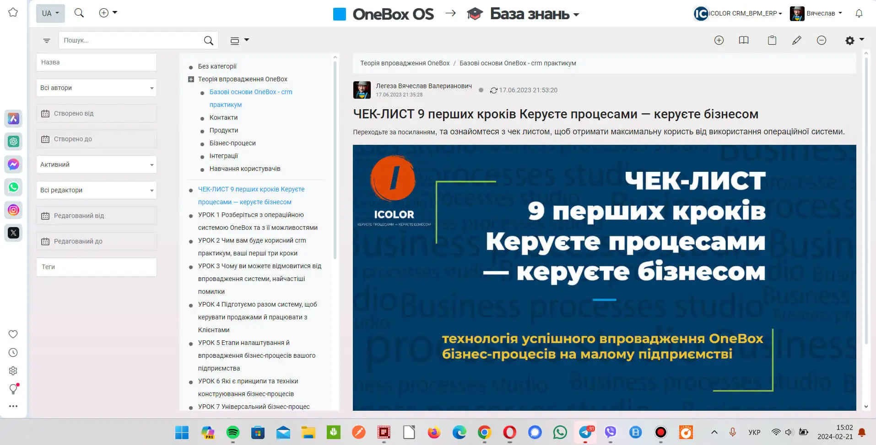Click Базові основи OneBox breadcrumb link
The height and width of the screenshot is (445, 876).
click(518, 63)
